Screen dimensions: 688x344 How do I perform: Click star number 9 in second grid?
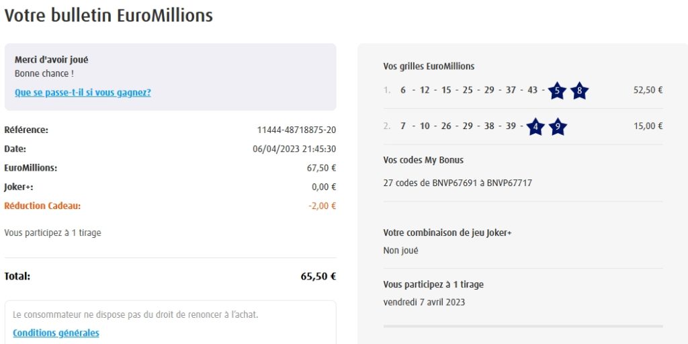[558, 126]
